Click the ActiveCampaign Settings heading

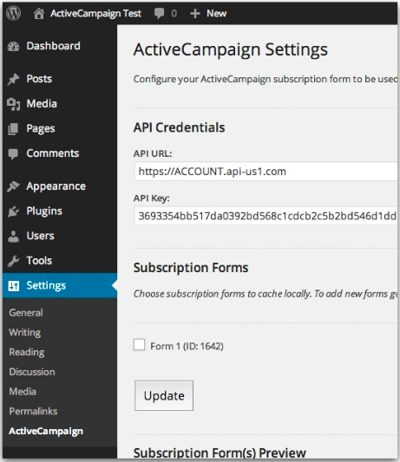[x=231, y=49]
